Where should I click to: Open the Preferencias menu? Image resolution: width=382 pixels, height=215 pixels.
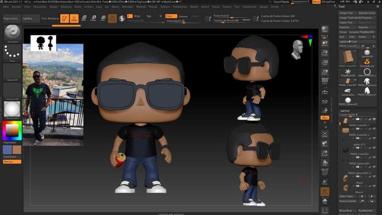pos(180,7)
